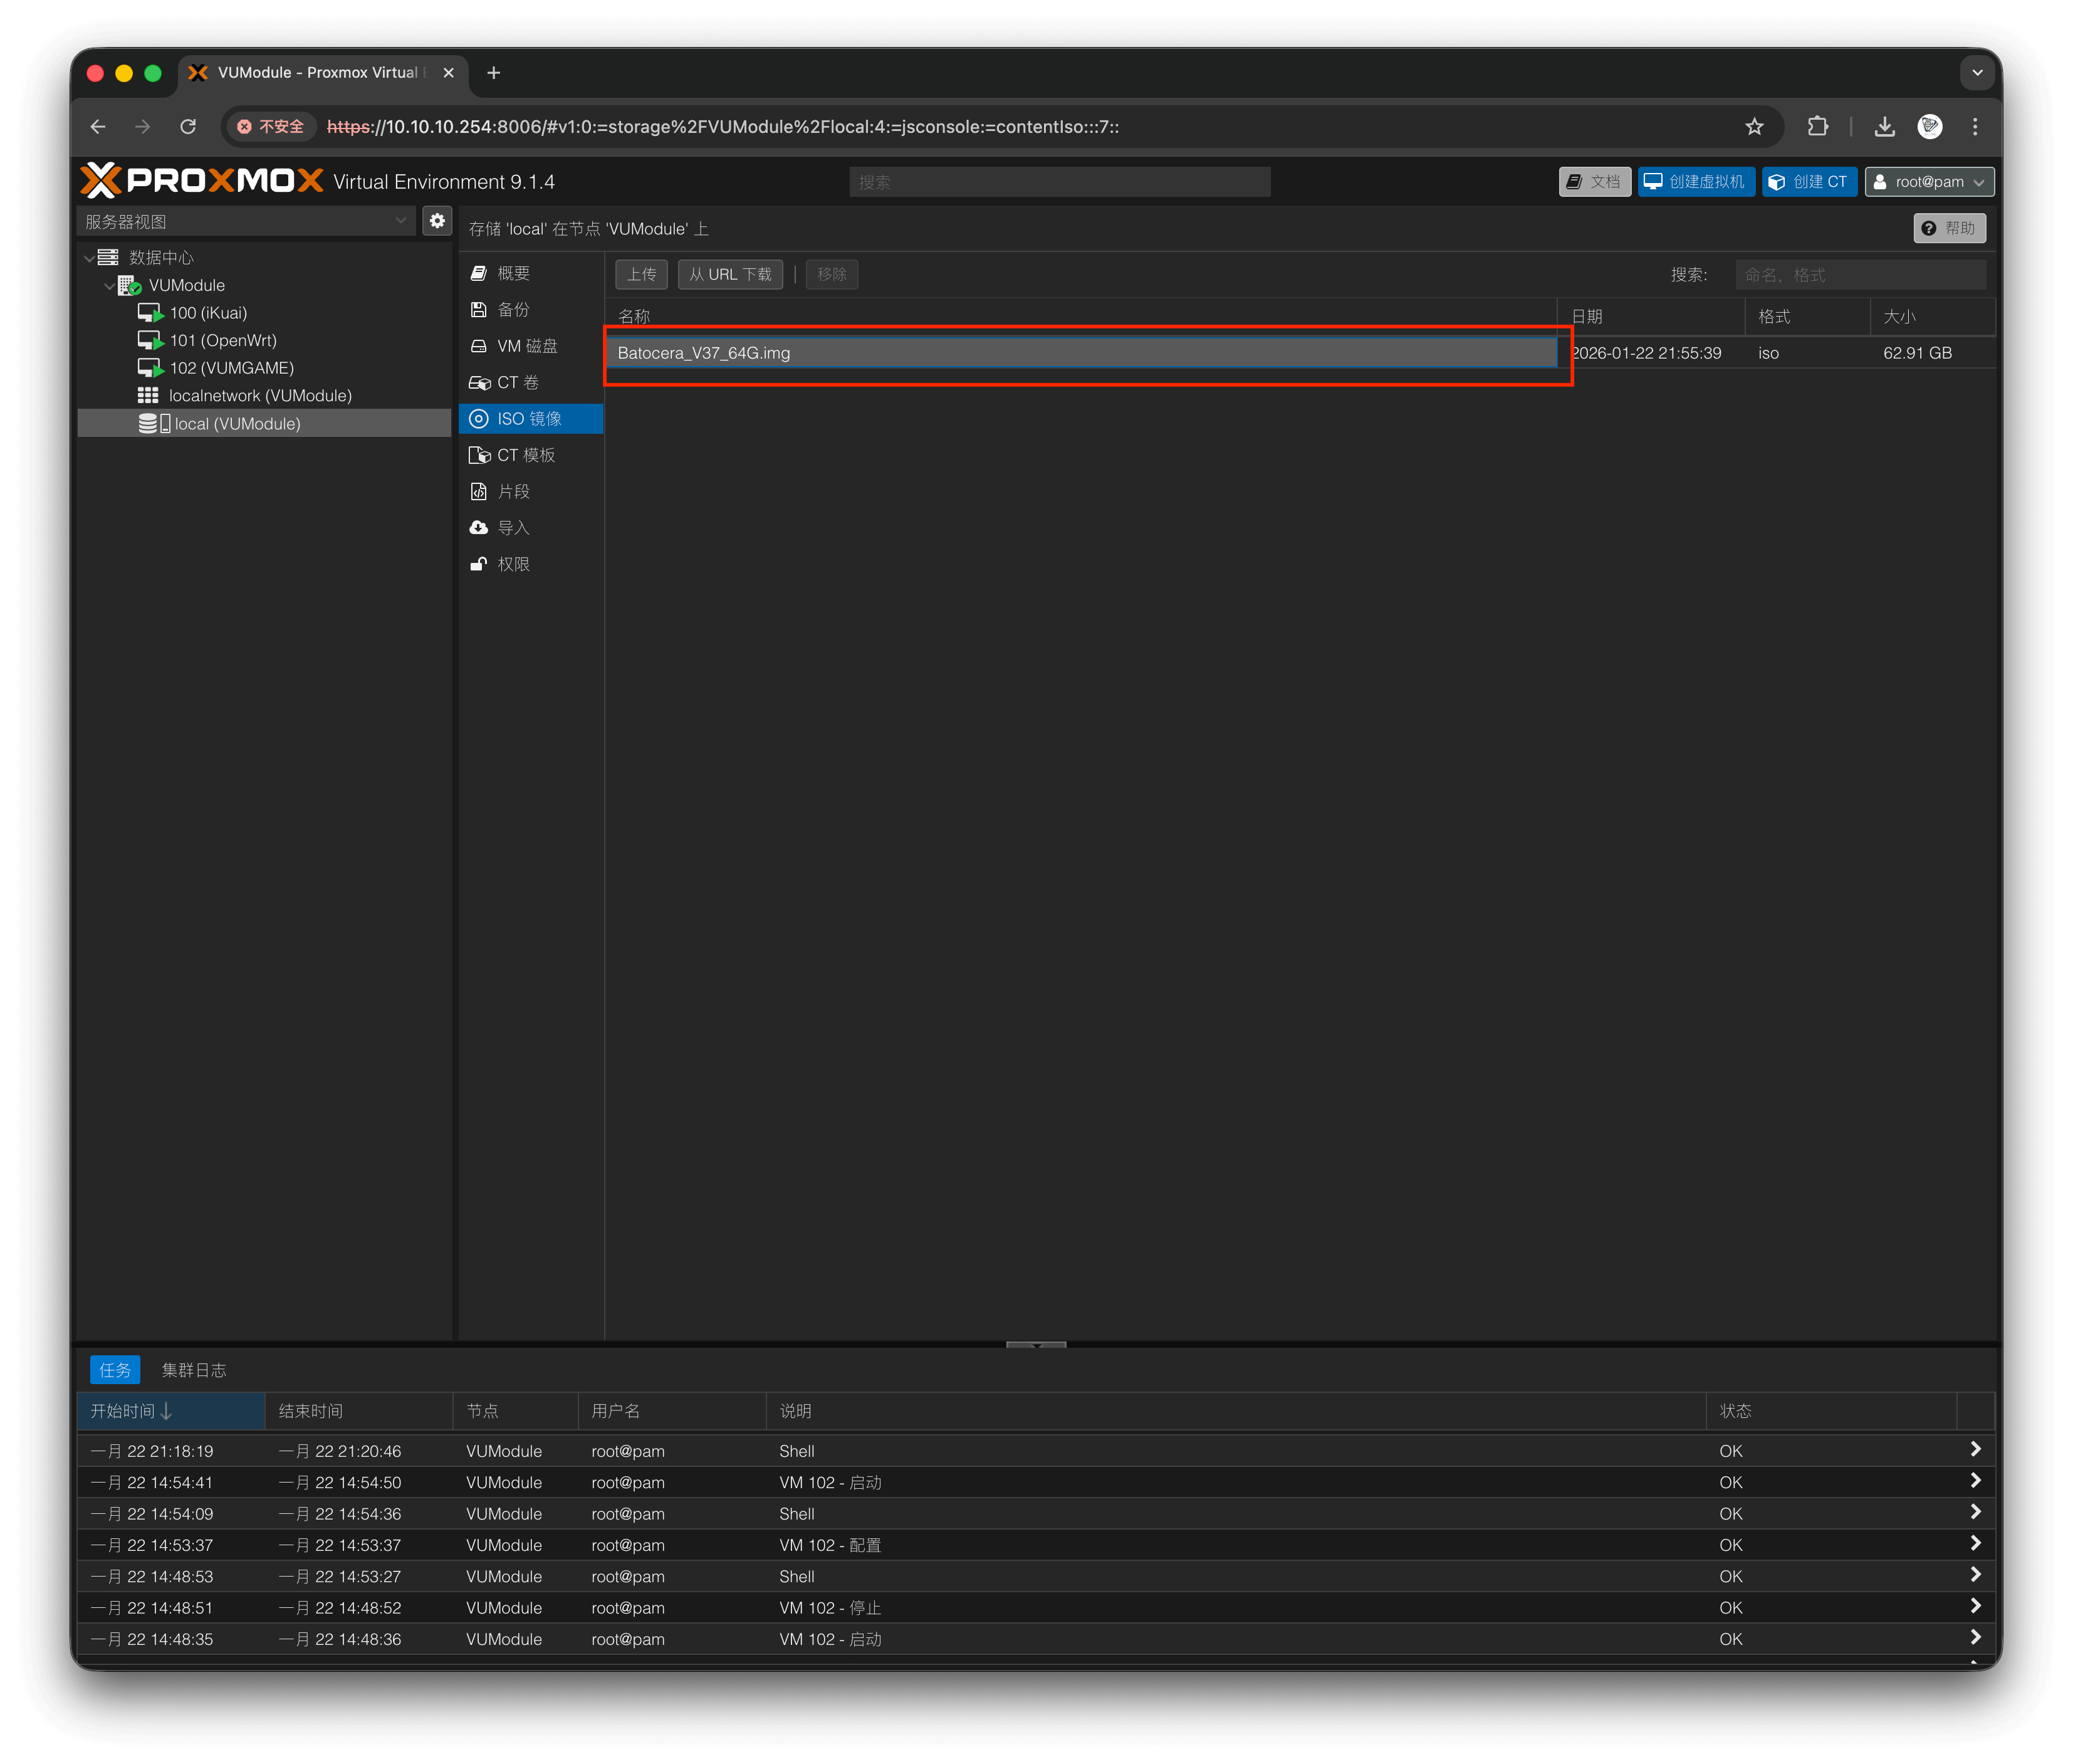Reload the page with refresh icon
Screen dimensions: 2073x1764
188,127
